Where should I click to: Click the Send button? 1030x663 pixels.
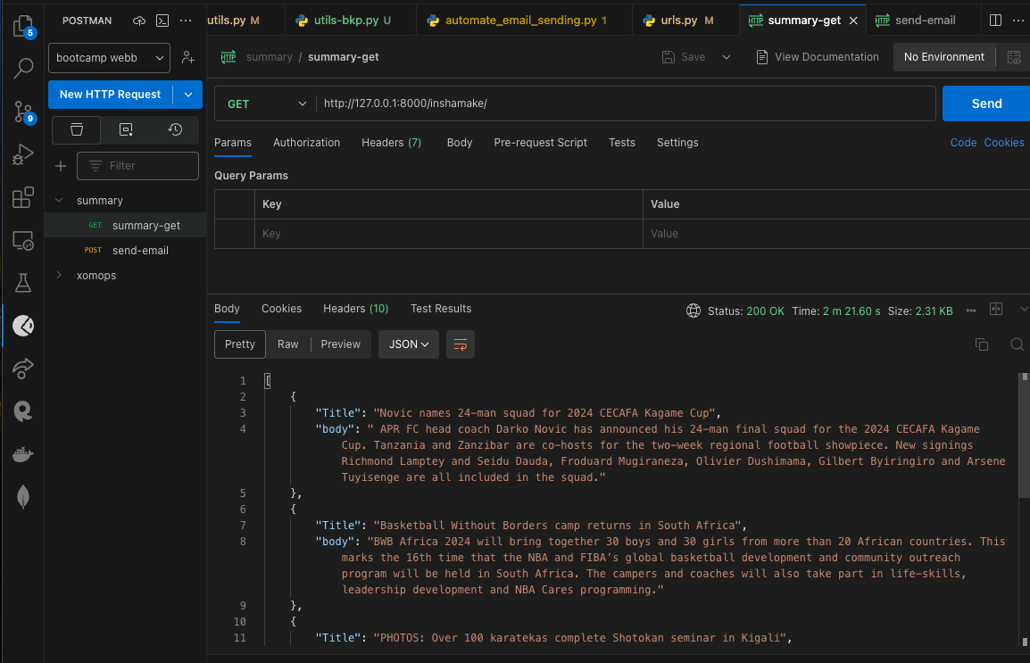point(985,104)
